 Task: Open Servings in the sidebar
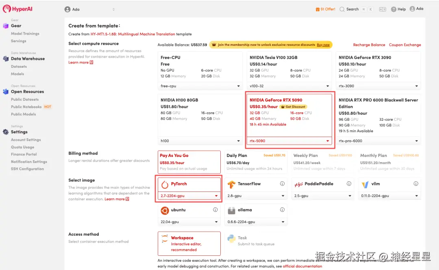pyautogui.click(x=18, y=41)
